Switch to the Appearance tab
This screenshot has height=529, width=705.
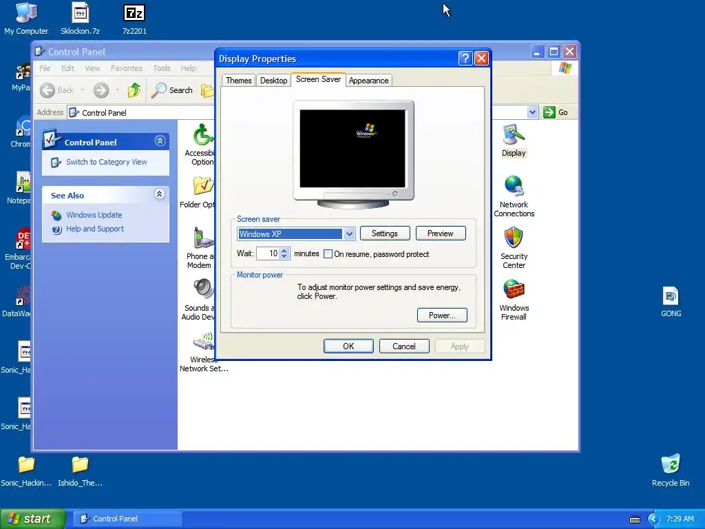369,81
